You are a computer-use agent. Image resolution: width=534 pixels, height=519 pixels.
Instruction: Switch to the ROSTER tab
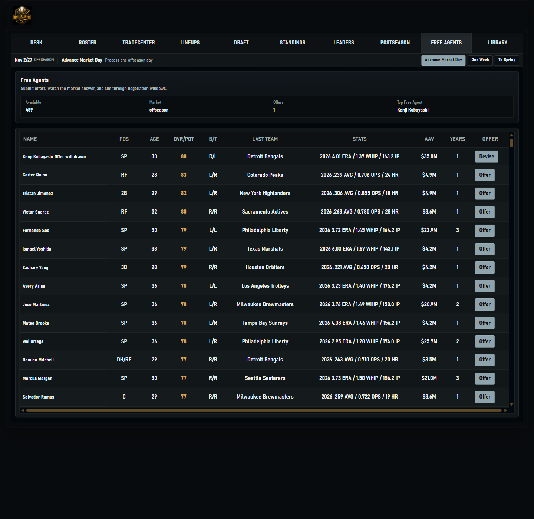88,43
